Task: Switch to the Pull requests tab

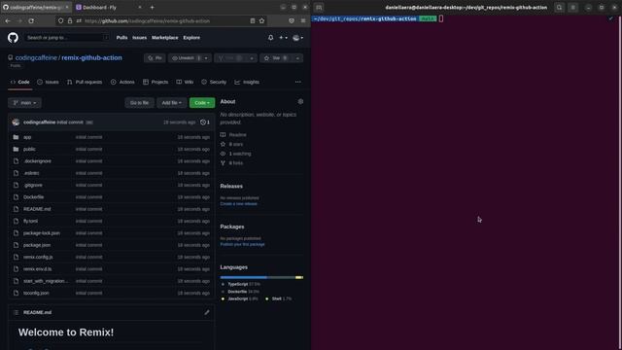Action: (x=85, y=82)
